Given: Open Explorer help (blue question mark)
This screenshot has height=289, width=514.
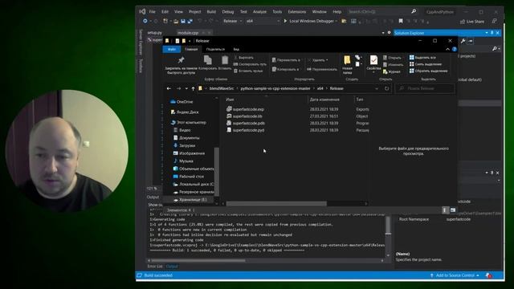Looking at the screenshot, I should [455, 49].
